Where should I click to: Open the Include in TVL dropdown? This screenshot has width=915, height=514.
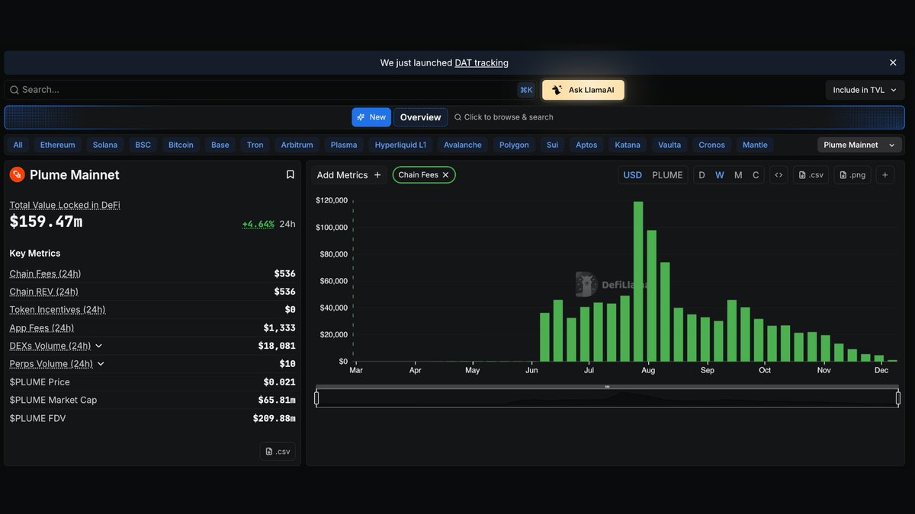(865, 89)
